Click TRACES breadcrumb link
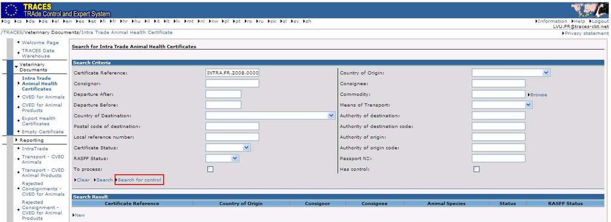Image resolution: width=611 pixels, height=222 pixels. click(x=13, y=32)
